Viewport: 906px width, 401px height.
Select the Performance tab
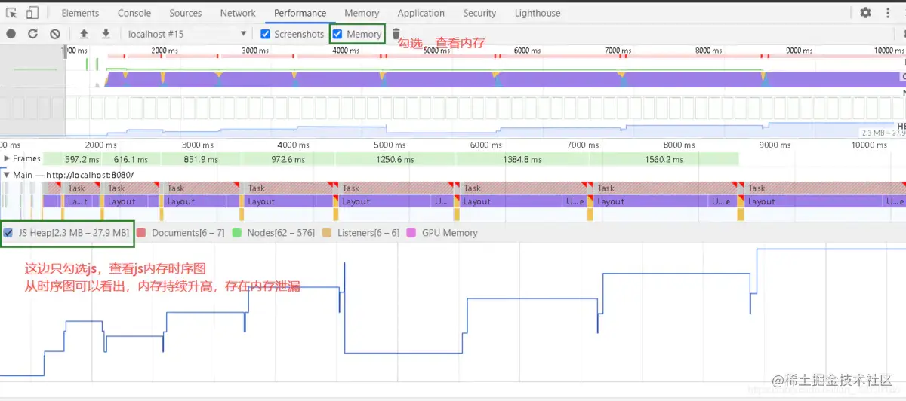tap(300, 13)
